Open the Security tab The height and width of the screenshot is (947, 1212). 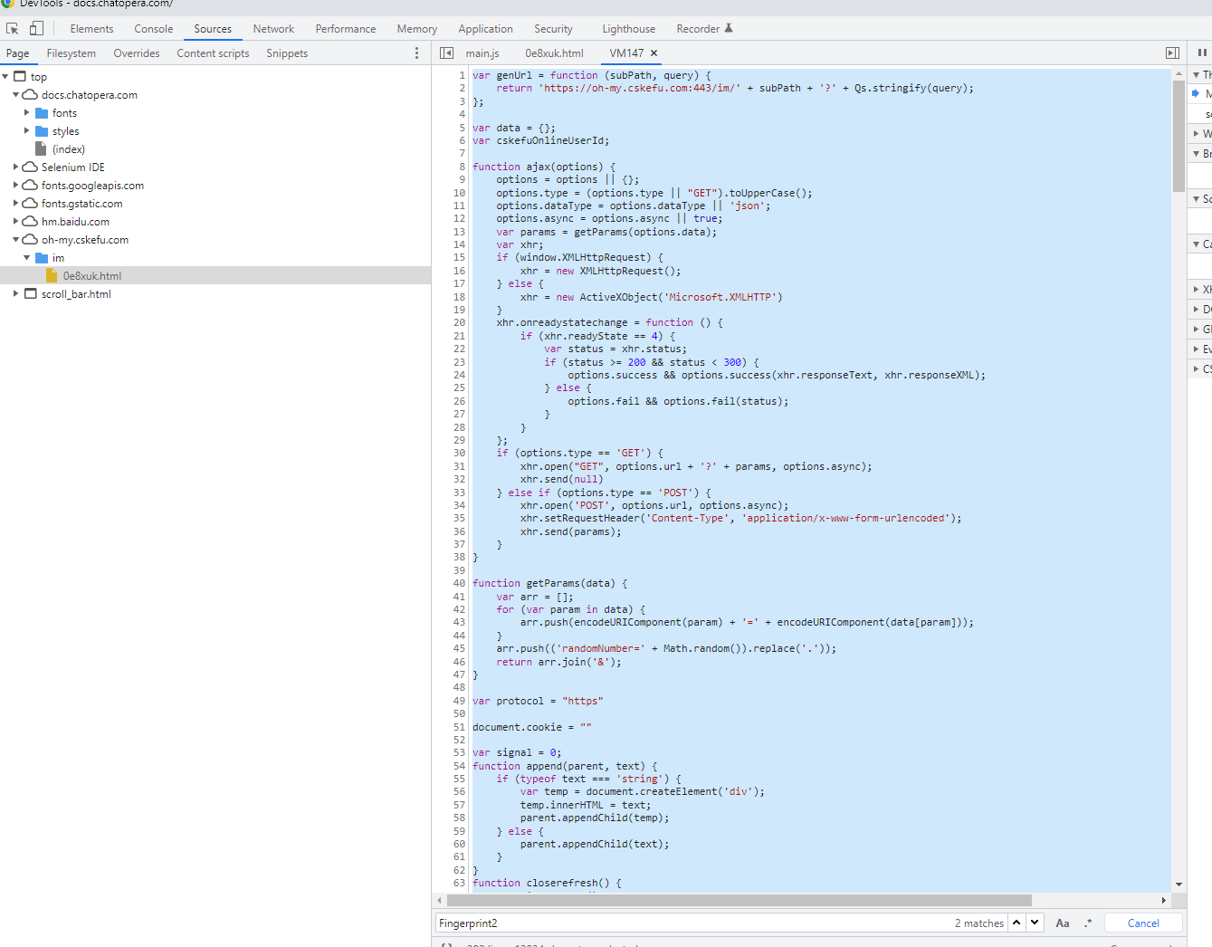click(553, 29)
